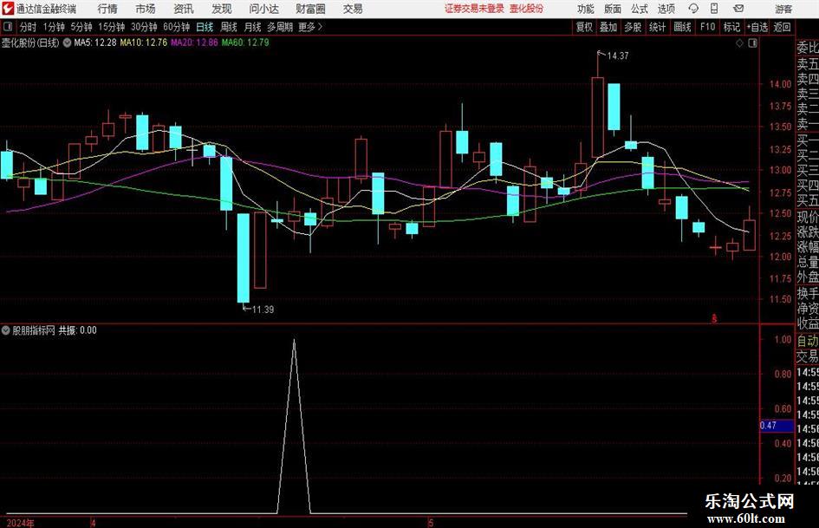Click the MA60: 12.79 value label
This screenshot has width=819, height=528.
click(245, 42)
